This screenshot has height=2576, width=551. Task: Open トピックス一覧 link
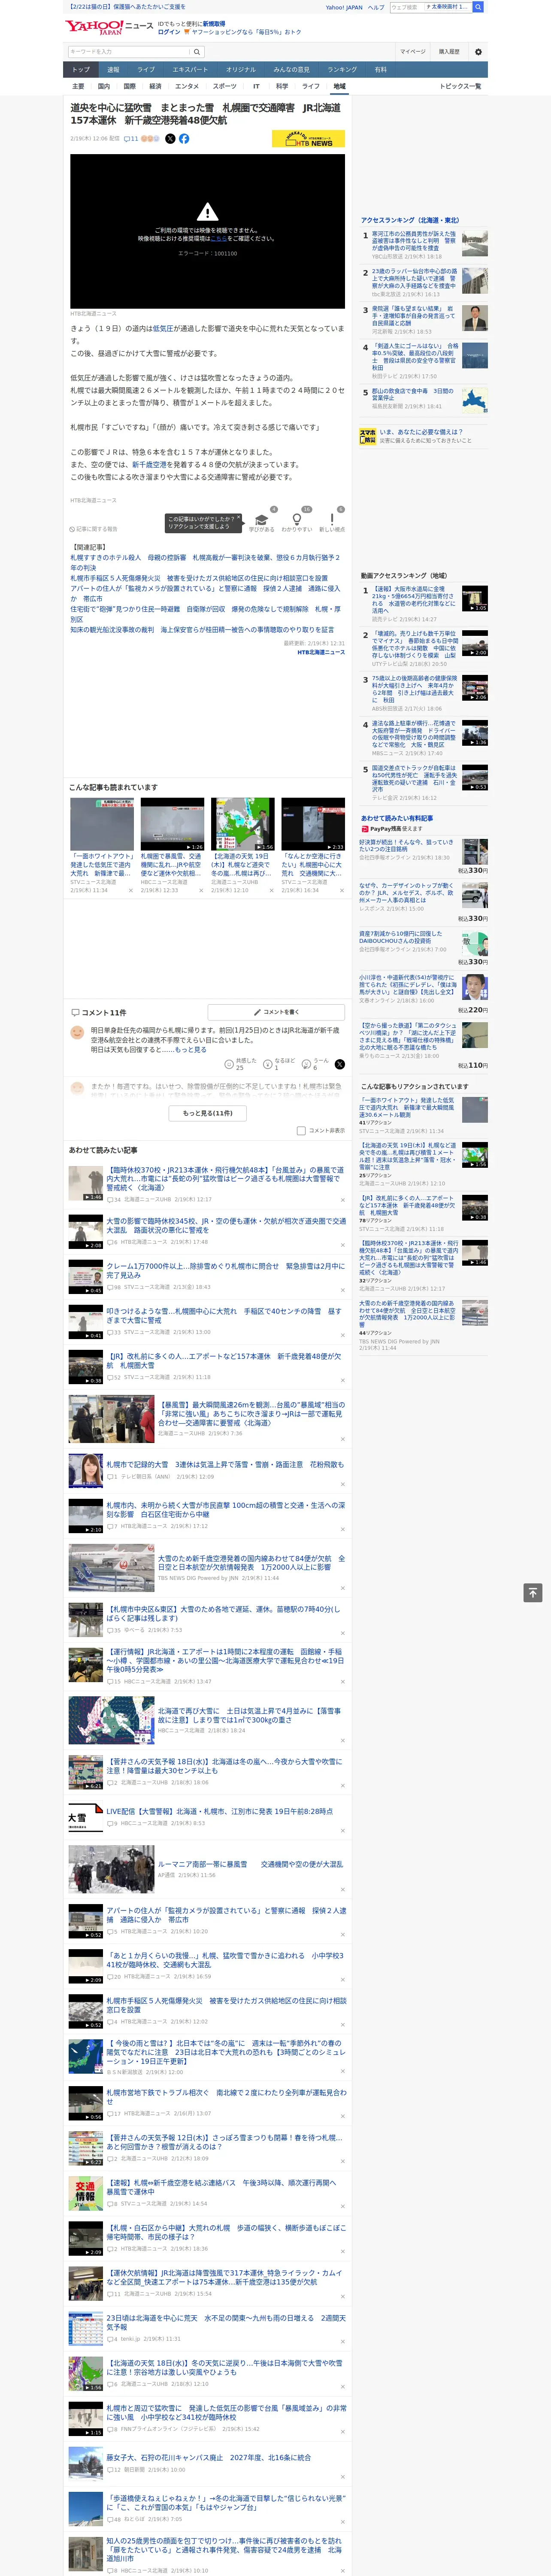pos(460,87)
